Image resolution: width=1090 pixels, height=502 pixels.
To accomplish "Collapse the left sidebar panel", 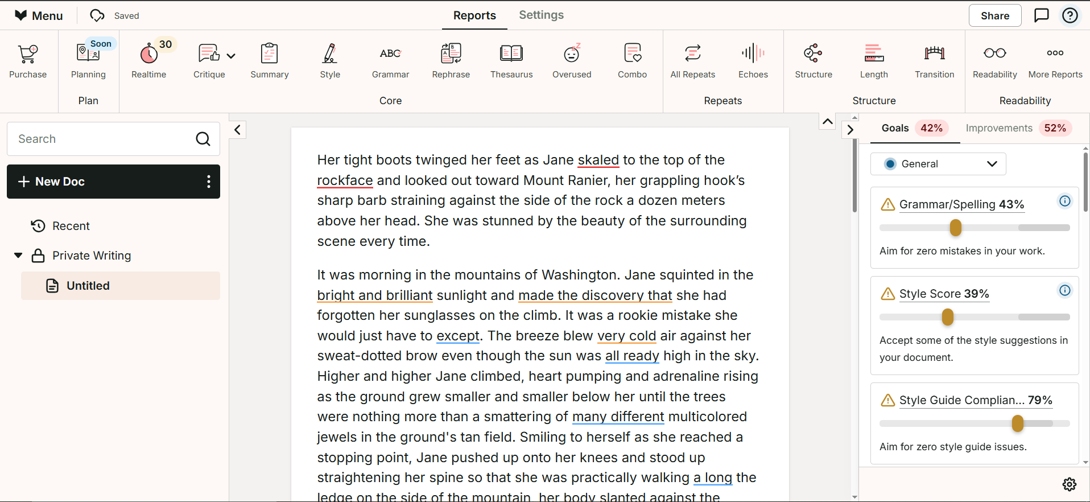I will tap(237, 130).
